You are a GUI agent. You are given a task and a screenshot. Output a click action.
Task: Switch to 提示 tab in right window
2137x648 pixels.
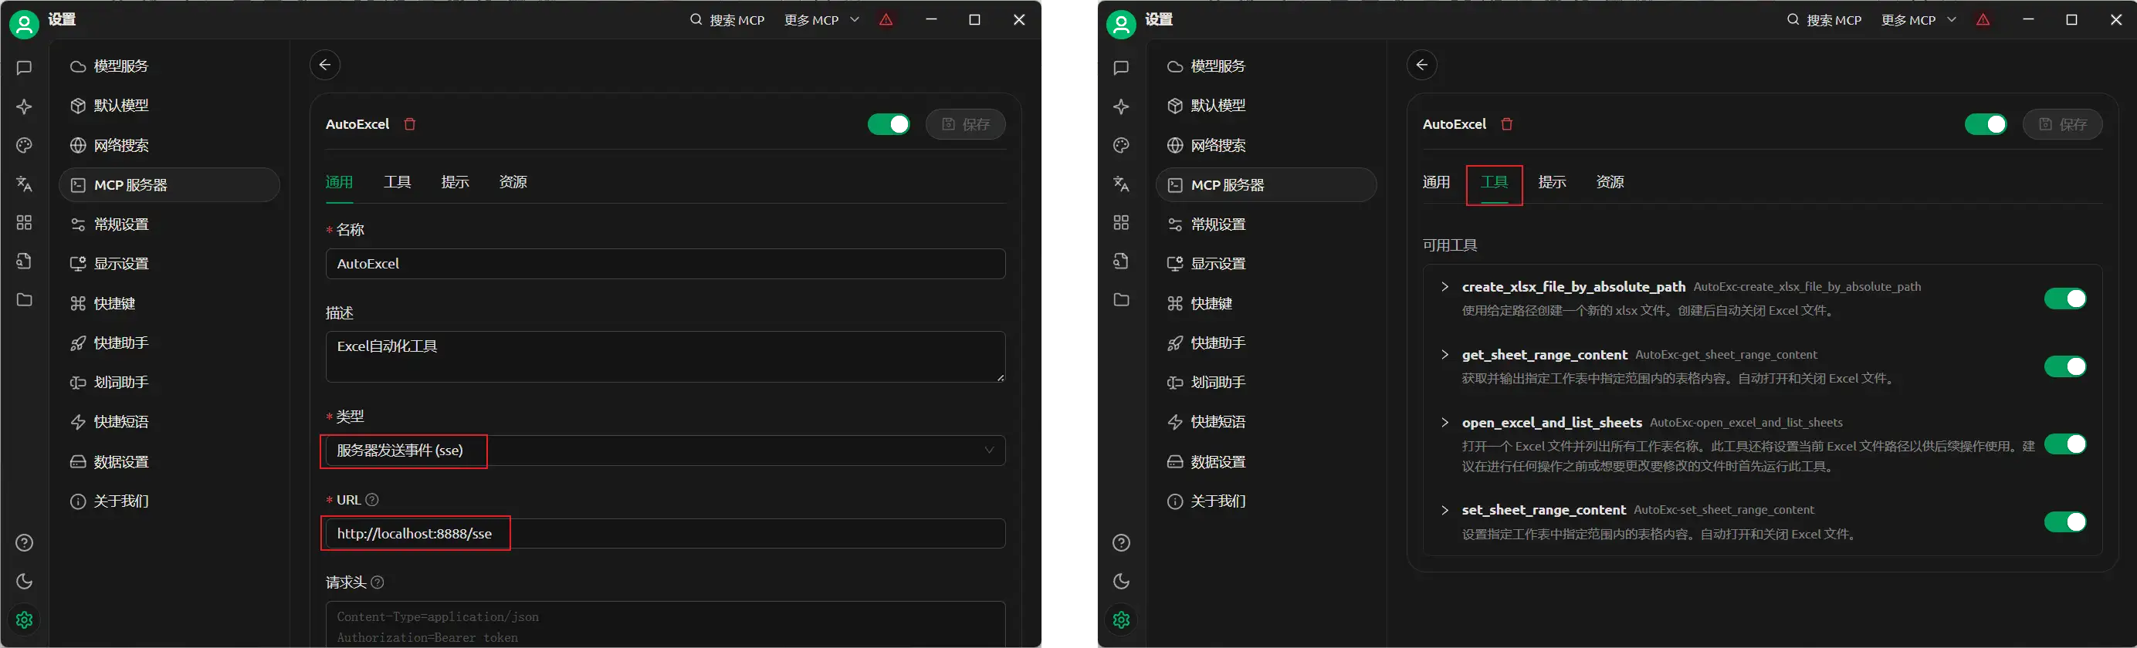(1552, 182)
